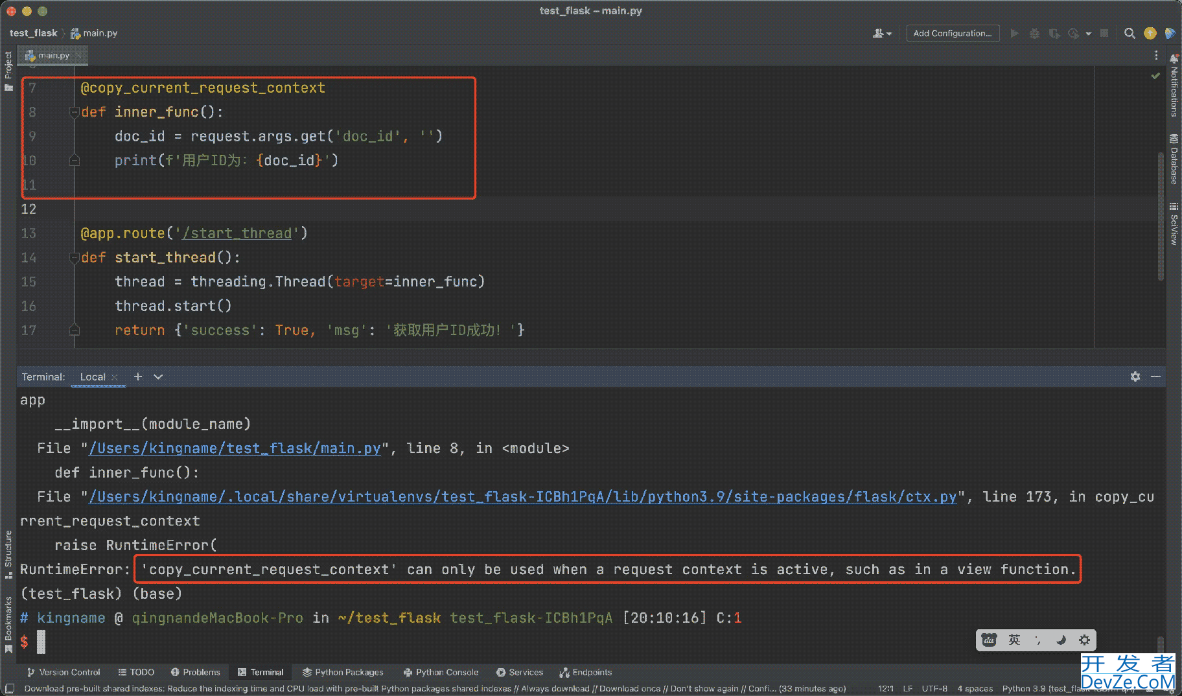Close the main.py editor tab

[x=79, y=56]
